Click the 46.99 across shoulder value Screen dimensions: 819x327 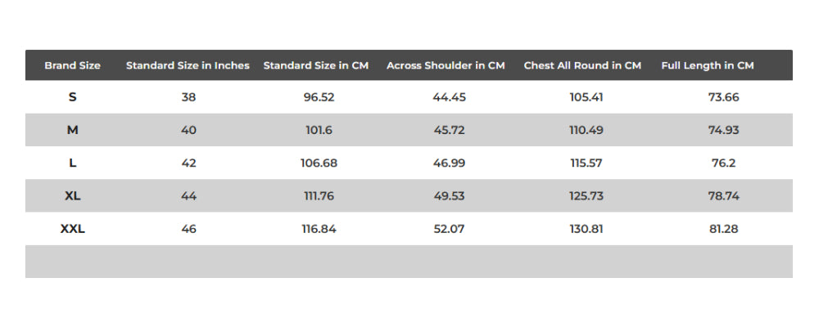(449, 163)
